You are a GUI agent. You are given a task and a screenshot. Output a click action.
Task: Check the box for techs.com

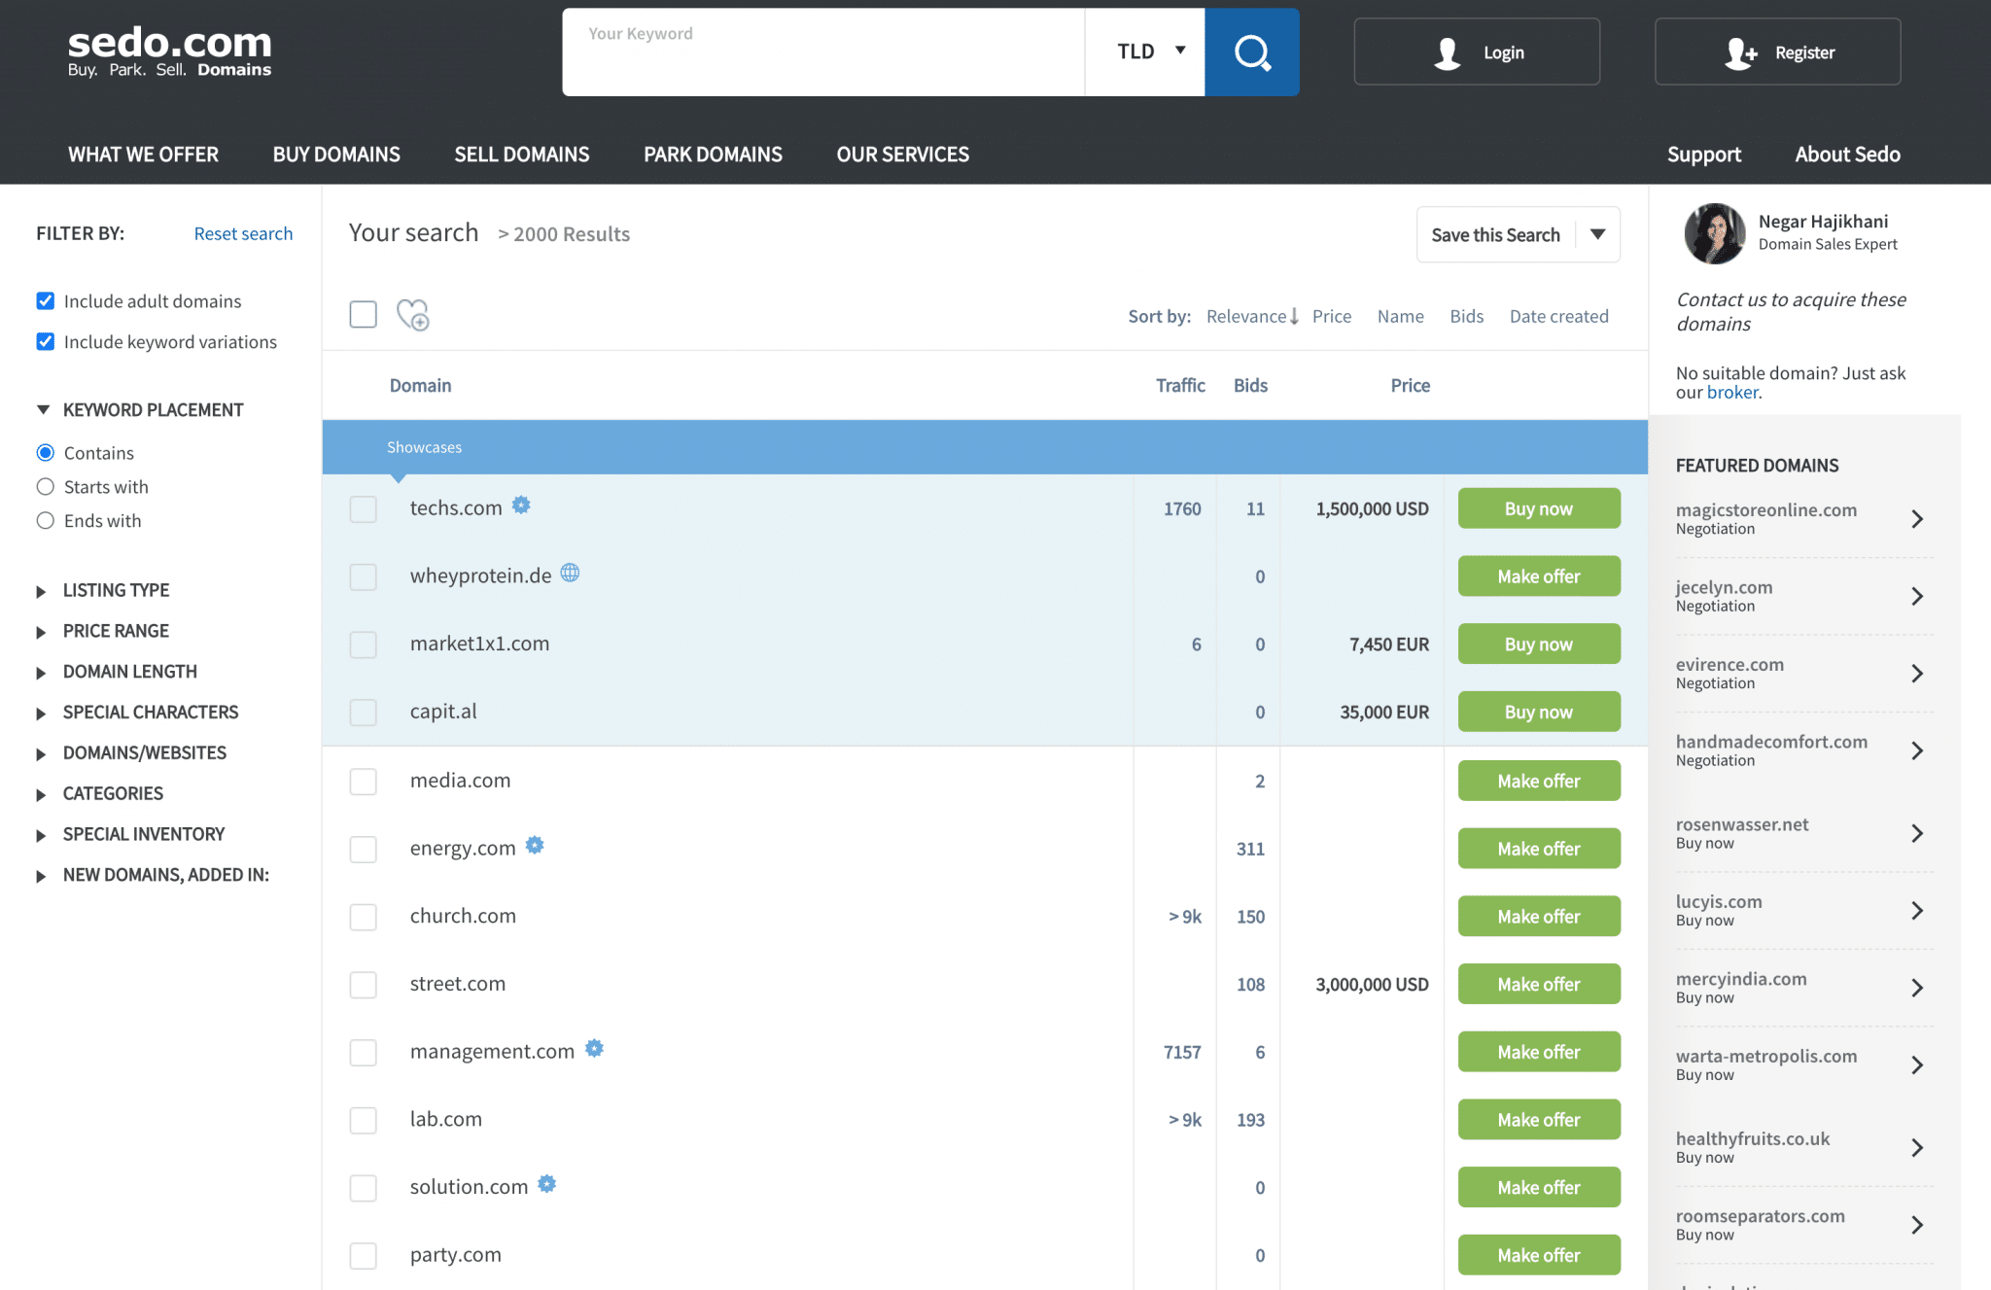(363, 508)
